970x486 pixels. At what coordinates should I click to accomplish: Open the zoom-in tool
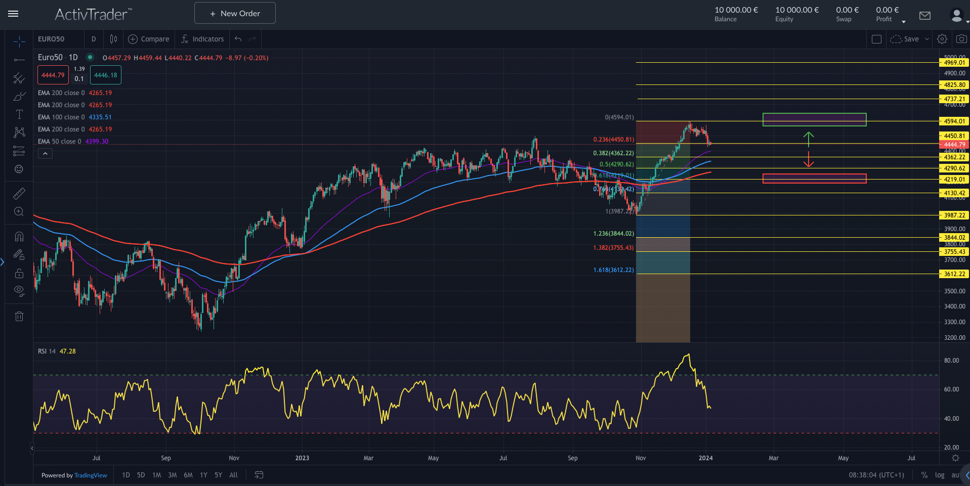click(19, 212)
